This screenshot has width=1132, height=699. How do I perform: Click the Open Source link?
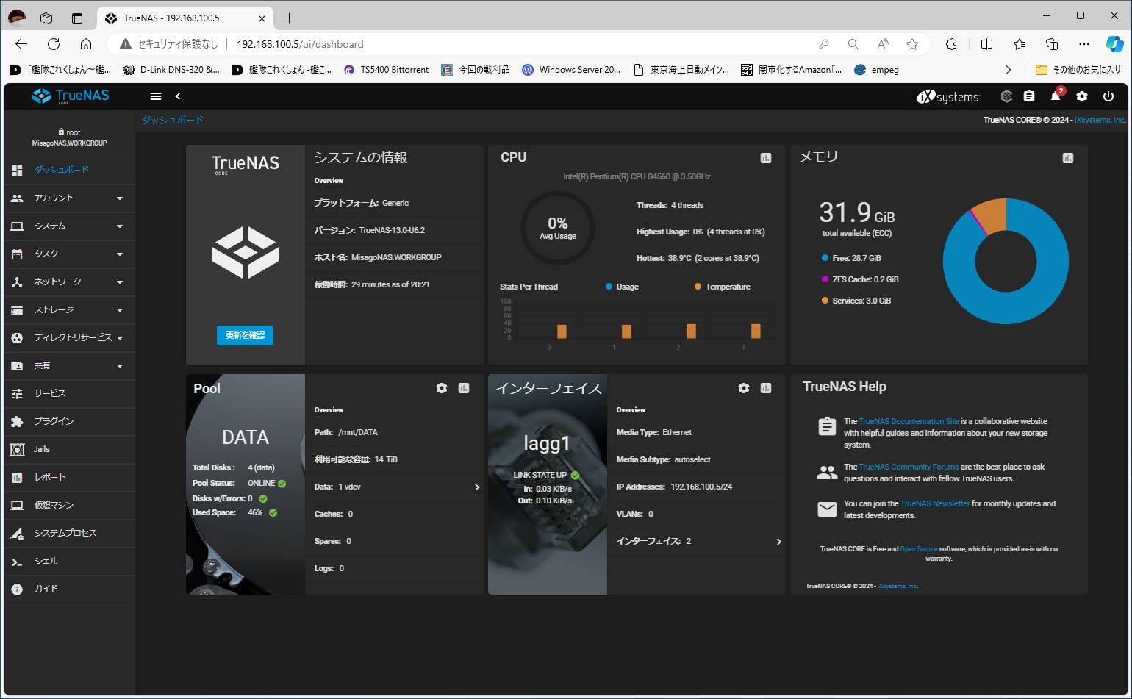(x=919, y=549)
